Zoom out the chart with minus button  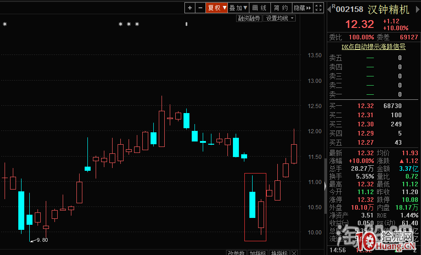(200, 8)
